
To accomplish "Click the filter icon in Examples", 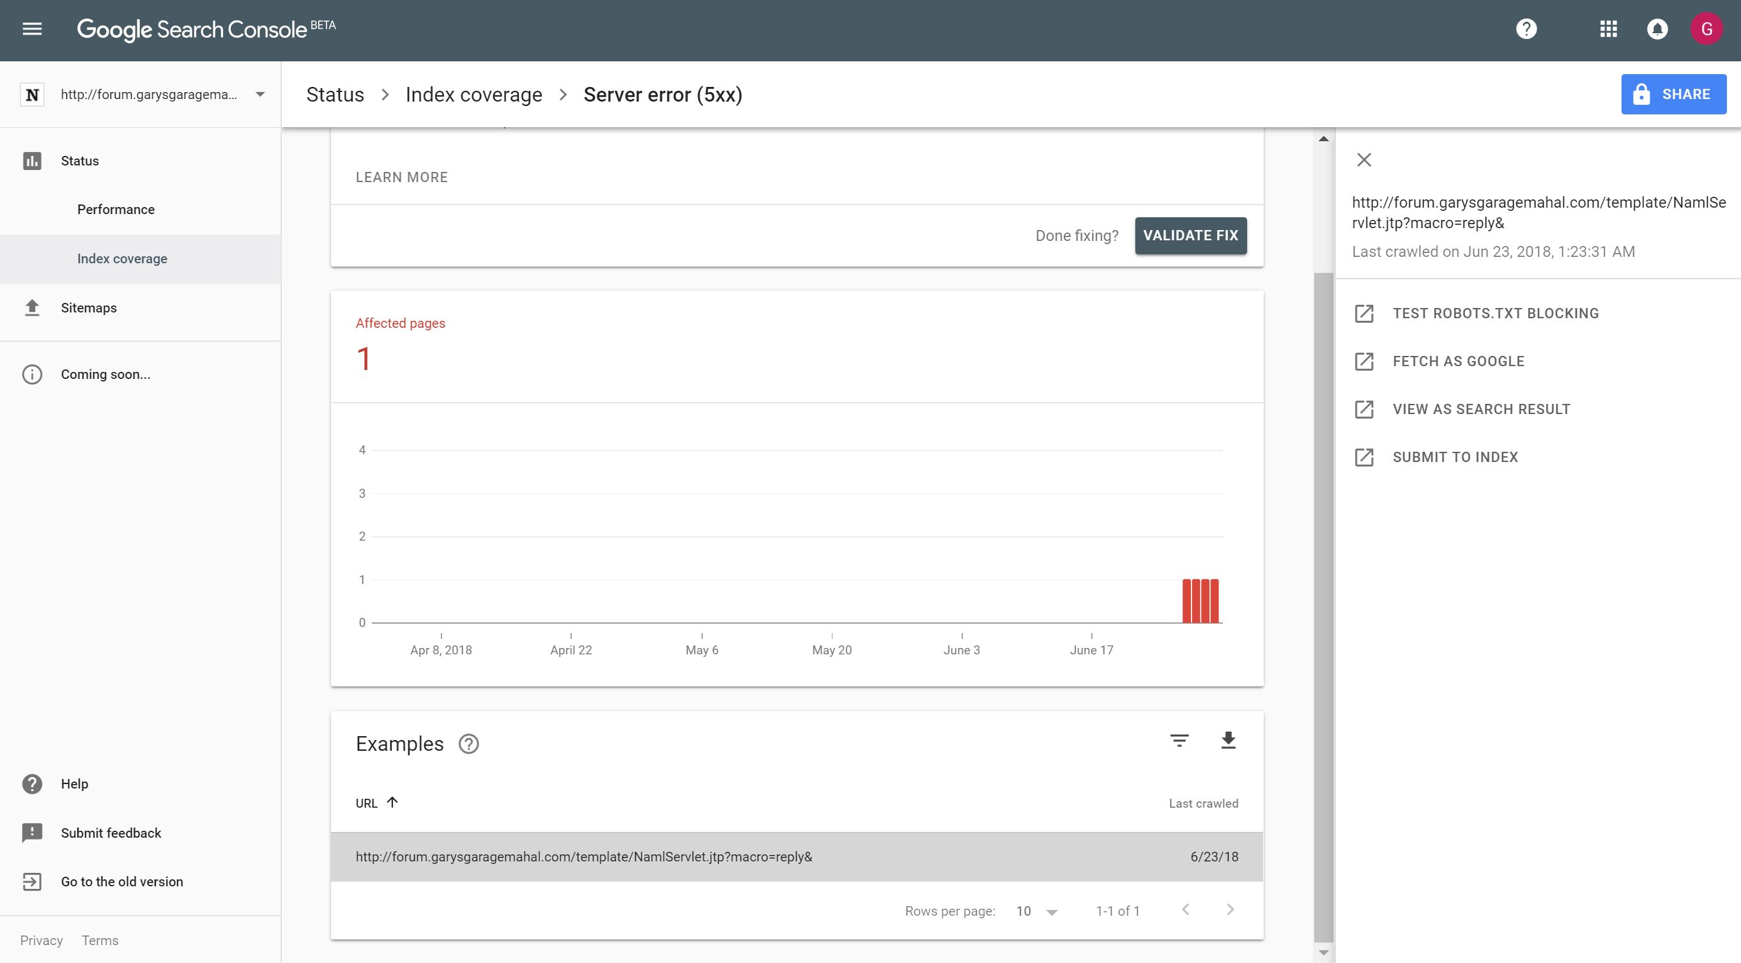I will click(1179, 741).
